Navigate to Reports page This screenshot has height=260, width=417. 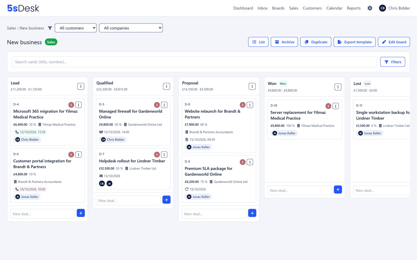pyautogui.click(x=354, y=8)
